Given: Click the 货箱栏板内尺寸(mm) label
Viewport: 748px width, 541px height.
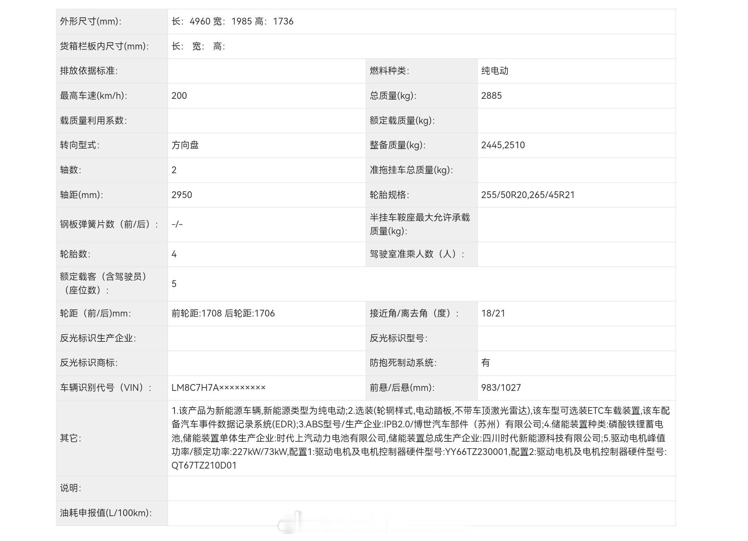Looking at the screenshot, I should pyautogui.click(x=104, y=46).
